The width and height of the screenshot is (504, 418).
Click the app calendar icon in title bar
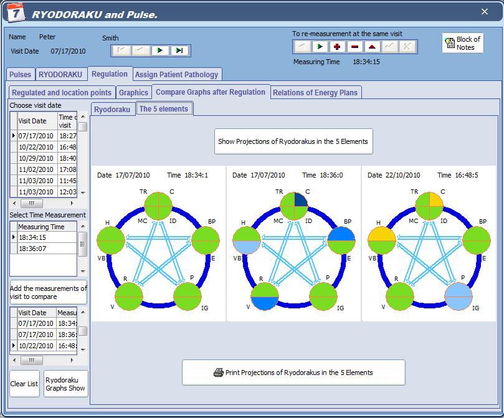point(15,12)
